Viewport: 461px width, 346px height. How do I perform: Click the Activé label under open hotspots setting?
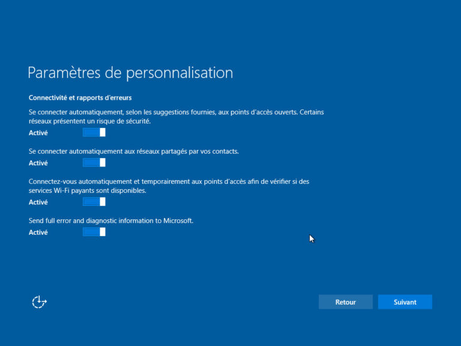(x=38, y=133)
